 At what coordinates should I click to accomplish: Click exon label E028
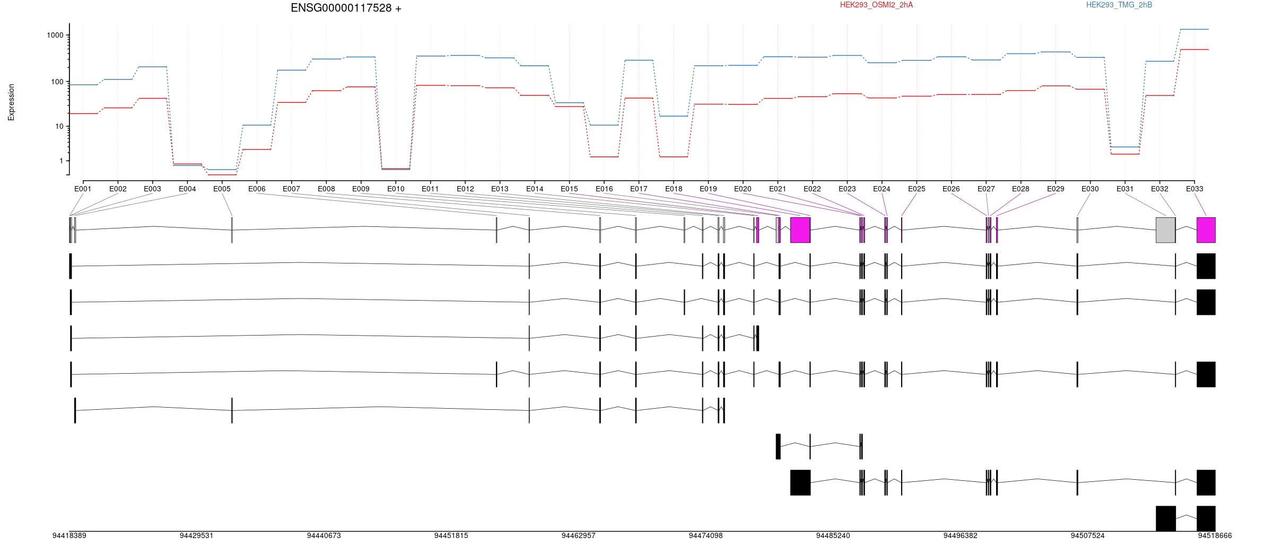(x=1021, y=189)
